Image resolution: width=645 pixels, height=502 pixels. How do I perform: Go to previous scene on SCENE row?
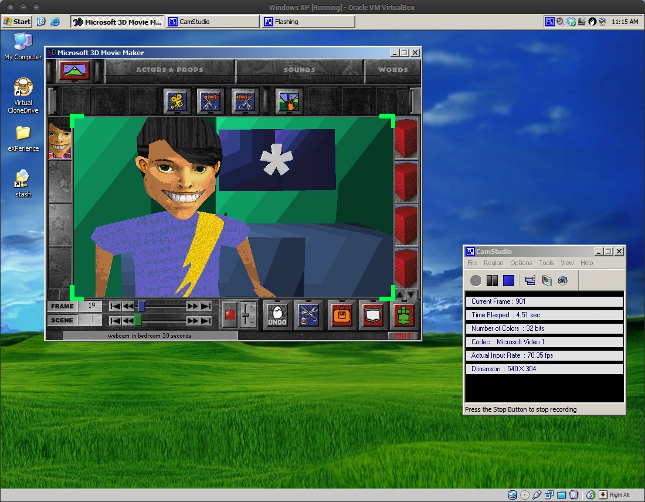[128, 321]
